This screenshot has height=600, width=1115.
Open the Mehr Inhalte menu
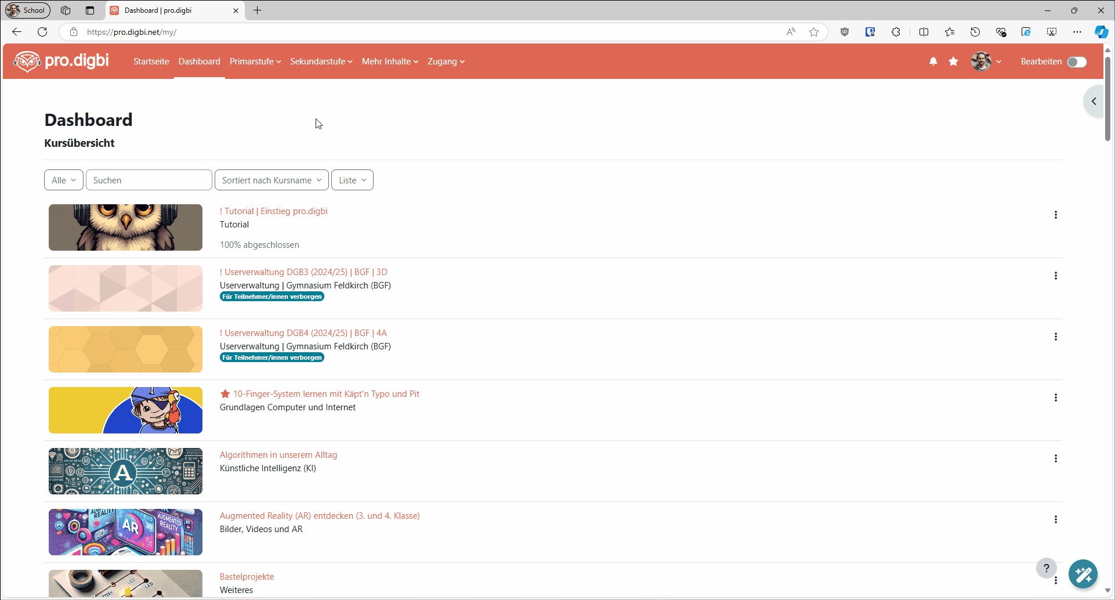389,61
